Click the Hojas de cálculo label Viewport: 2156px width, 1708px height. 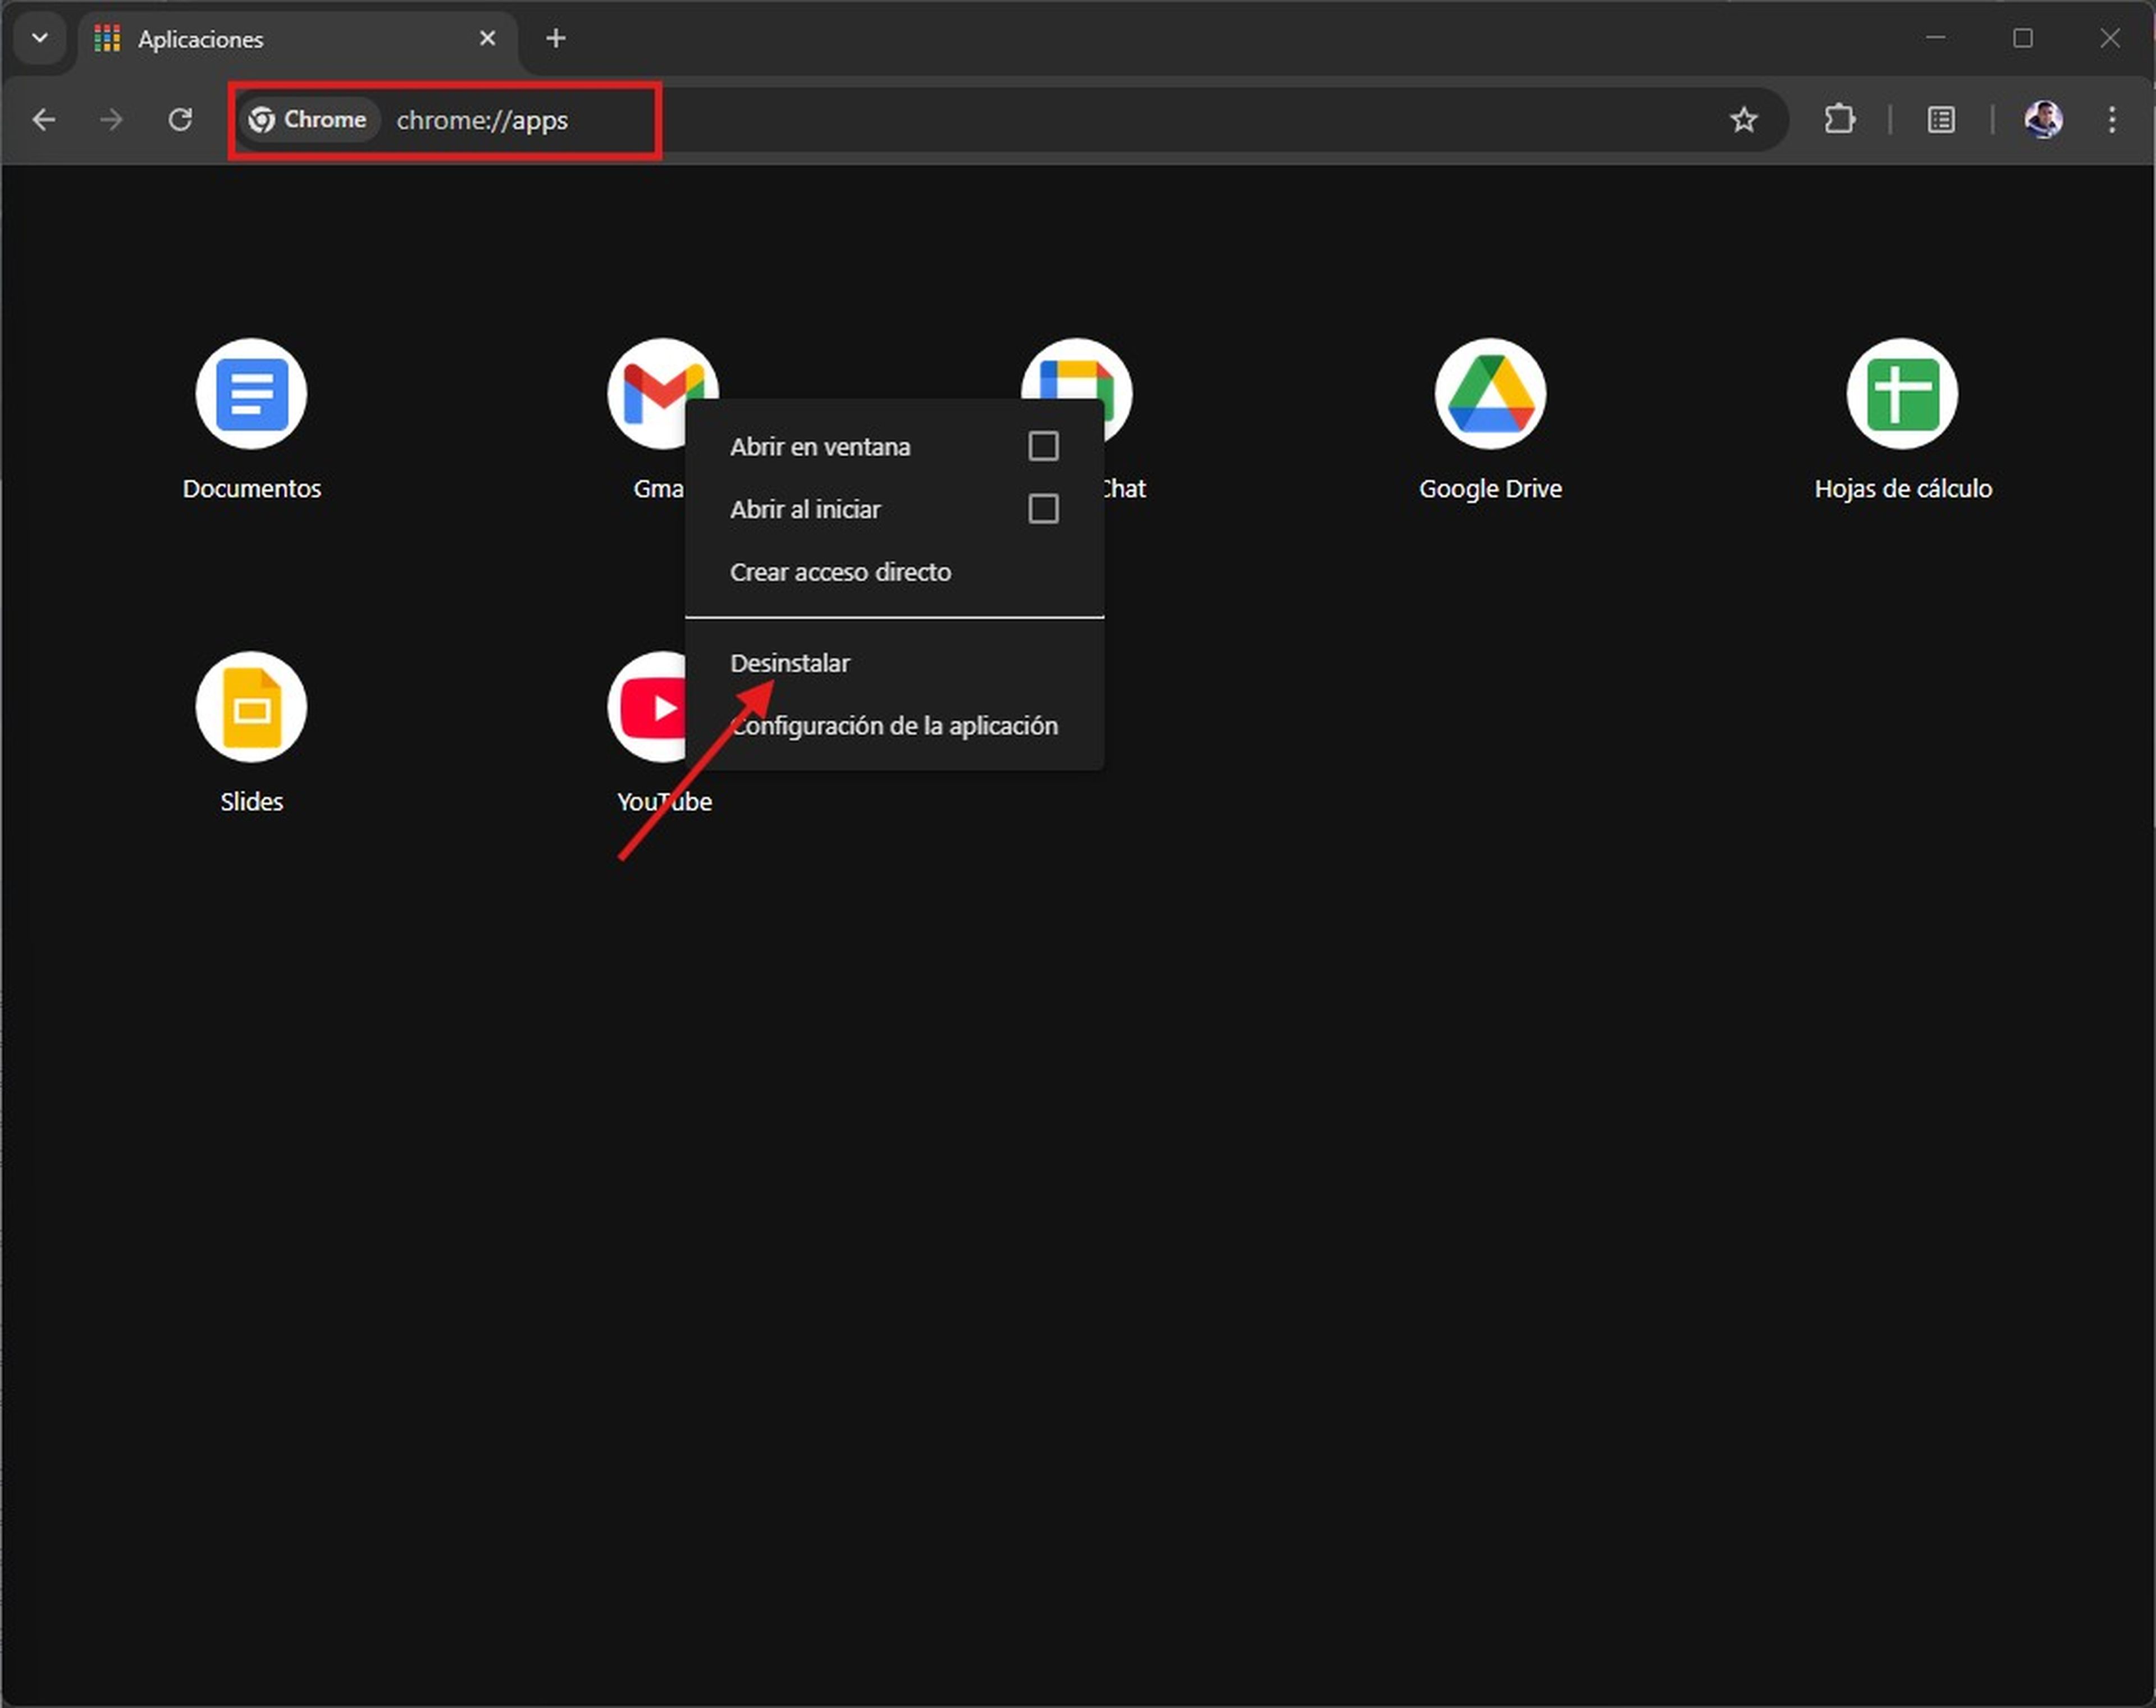pos(1902,488)
